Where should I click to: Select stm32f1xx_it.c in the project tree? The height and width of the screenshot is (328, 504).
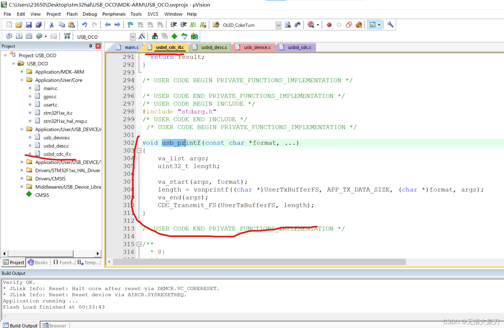[58, 113]
